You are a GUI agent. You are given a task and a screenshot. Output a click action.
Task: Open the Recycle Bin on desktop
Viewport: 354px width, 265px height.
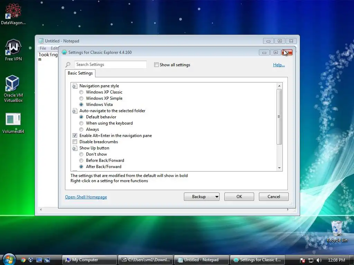pos(337,231)
